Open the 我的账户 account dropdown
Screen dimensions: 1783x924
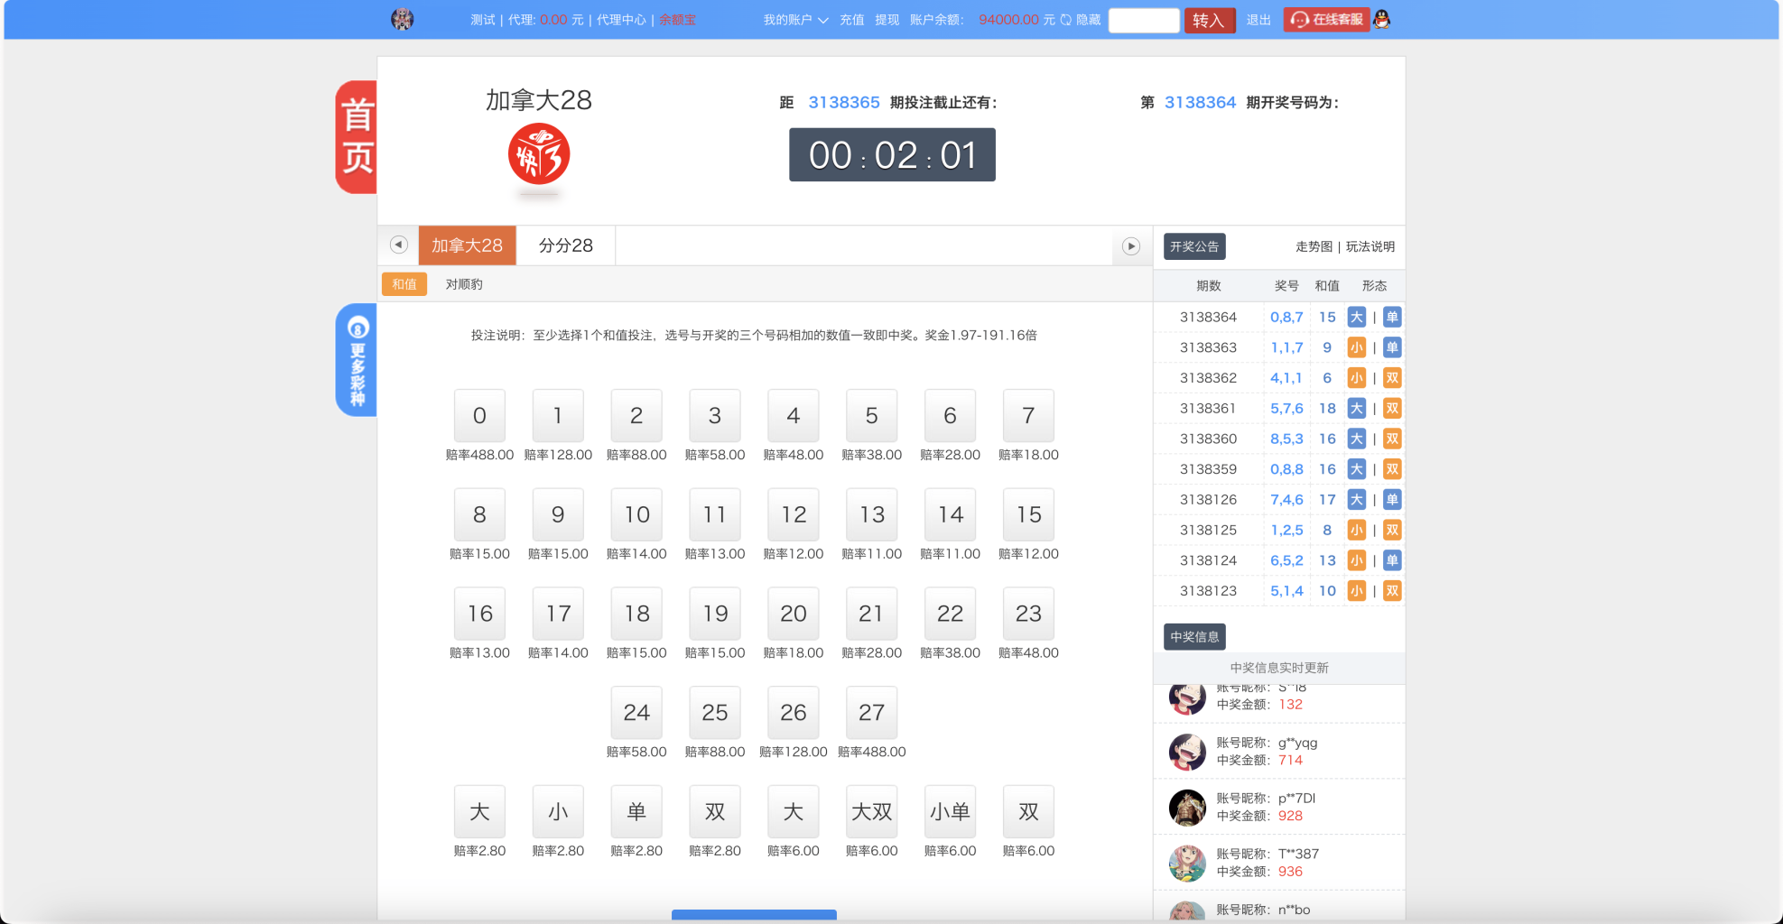click(794, 18)
